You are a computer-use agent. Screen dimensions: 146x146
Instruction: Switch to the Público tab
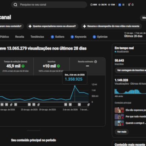4,37
